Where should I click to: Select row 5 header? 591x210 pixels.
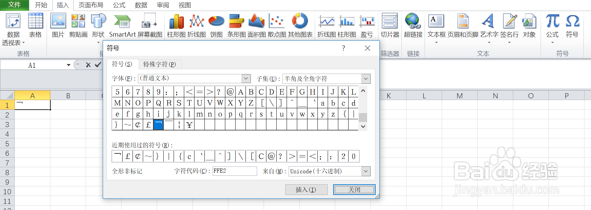pos(7,144)
